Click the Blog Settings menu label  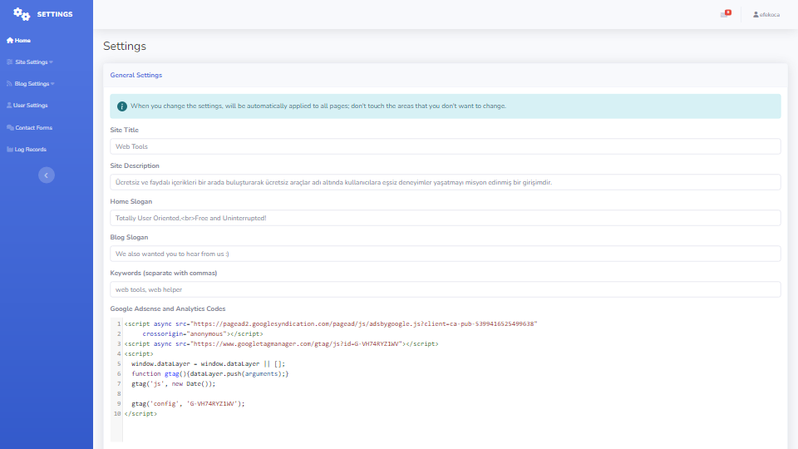click(x=32, y=83)
